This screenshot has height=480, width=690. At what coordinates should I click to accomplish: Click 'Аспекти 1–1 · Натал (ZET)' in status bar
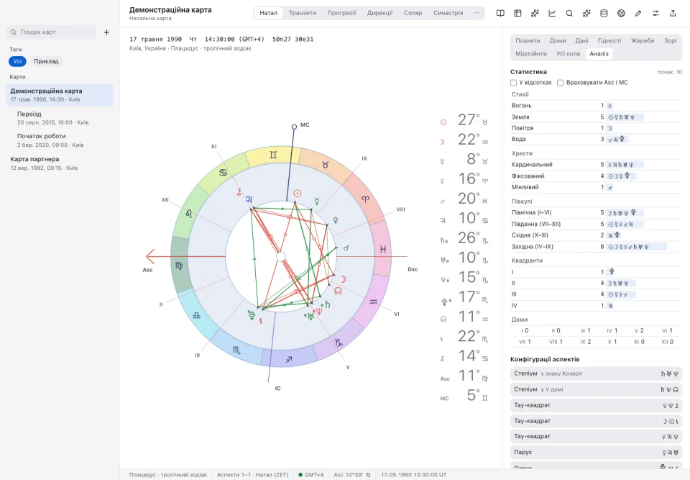252,475
